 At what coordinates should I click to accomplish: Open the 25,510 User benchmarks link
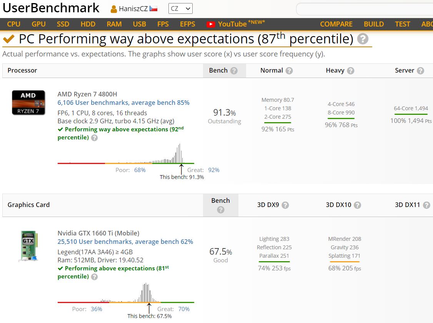(x=125, y=242)
